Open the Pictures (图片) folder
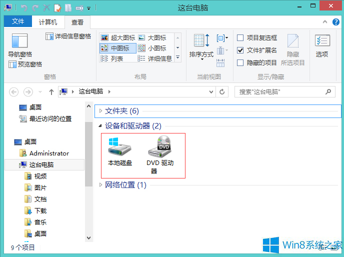 click(x=35, y=188)
